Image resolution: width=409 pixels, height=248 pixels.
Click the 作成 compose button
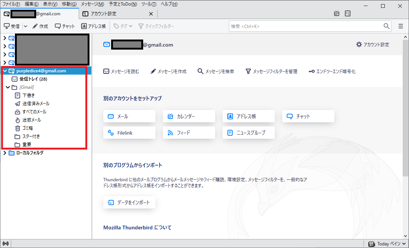[40, 26]
